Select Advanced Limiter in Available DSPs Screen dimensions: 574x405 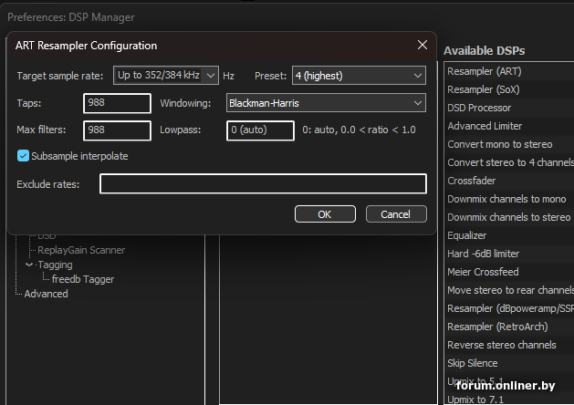coord(485,126)
